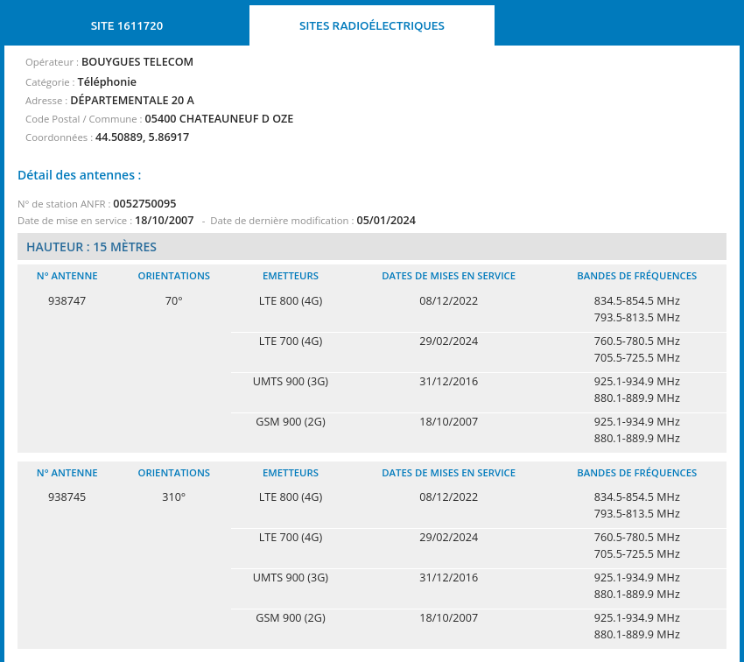Click first table's DATES DE MISES EN SERVICE header
This screenshot has width=744, height=662.
point(448,276)
